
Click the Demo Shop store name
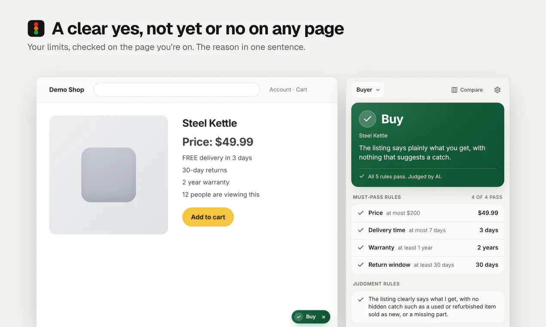click(67, 89)
